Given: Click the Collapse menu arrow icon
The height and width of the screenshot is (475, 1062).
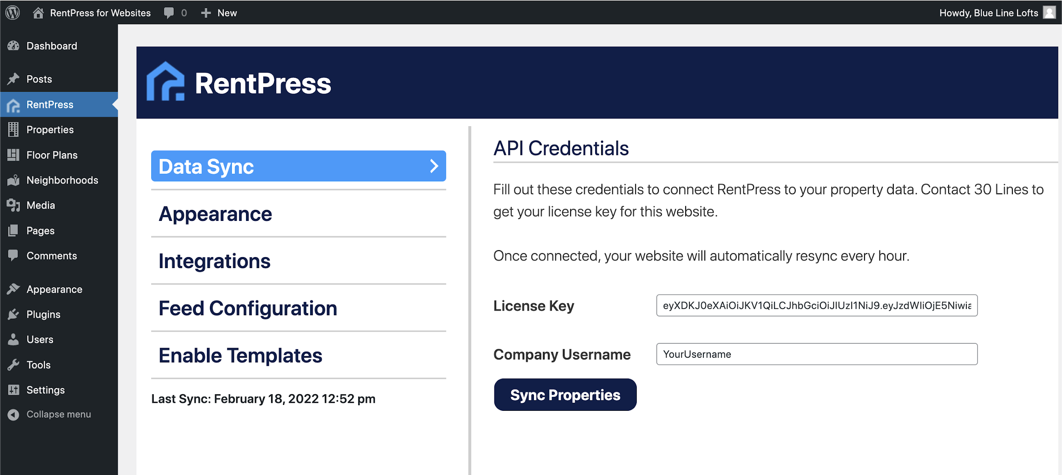Looking at the screenshot, I should [x=14, y=415].
